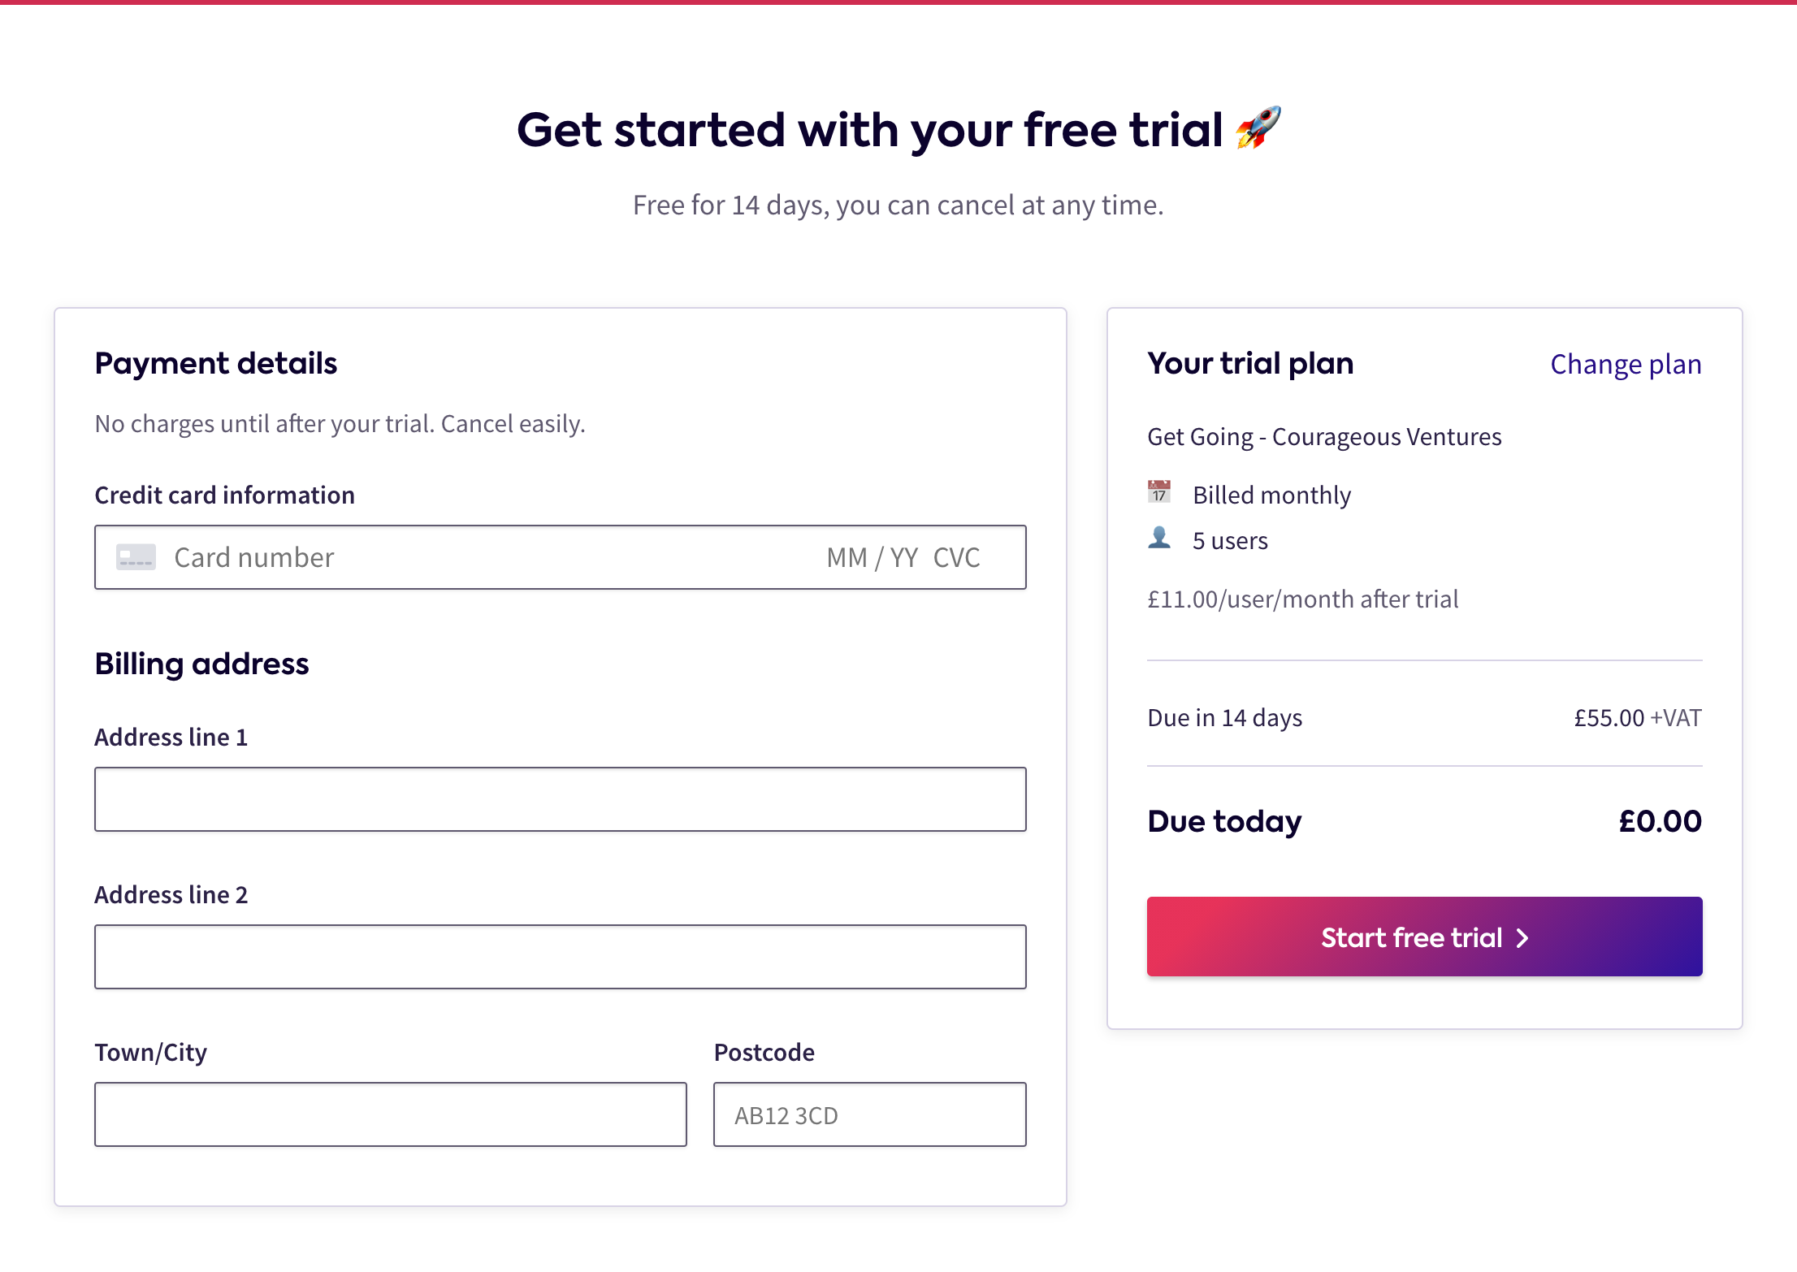Click the Address line 2 text box
Screen dimensions: 1797x1272
(561, 957)
